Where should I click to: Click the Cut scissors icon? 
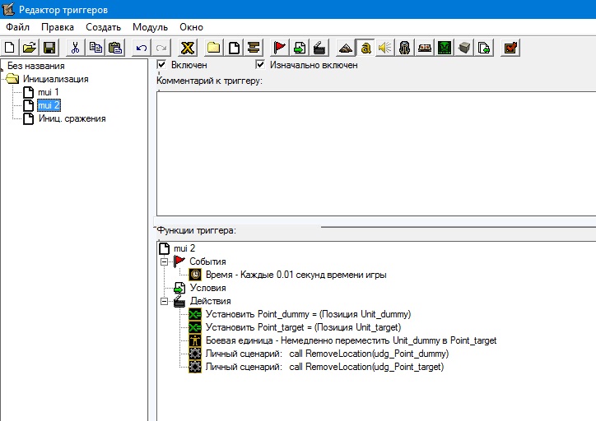click(x=75, y=48)
